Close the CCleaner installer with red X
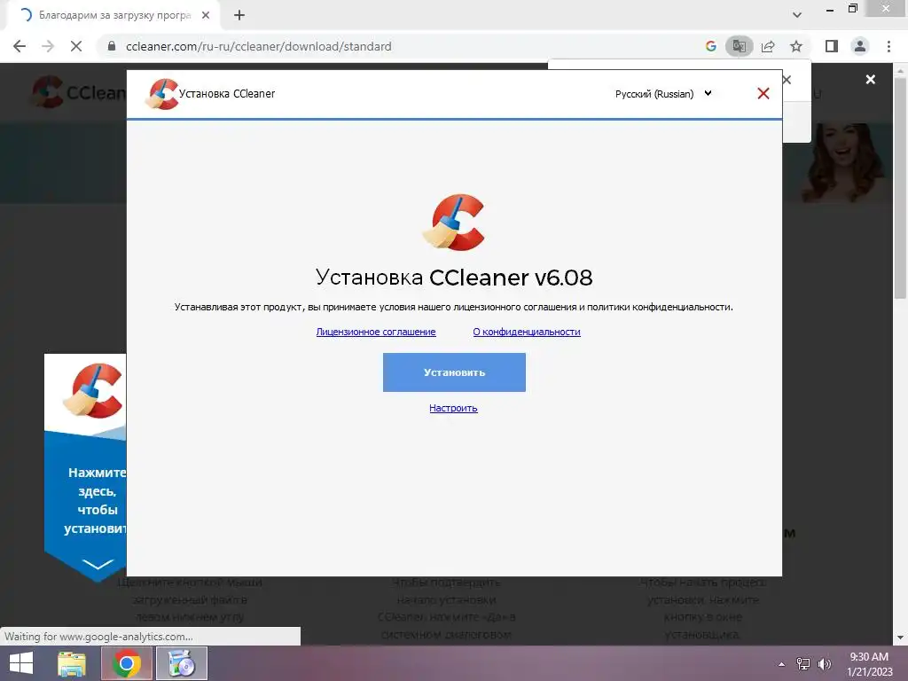Viewport: 908px width, 681px height. tap(763, 93)
